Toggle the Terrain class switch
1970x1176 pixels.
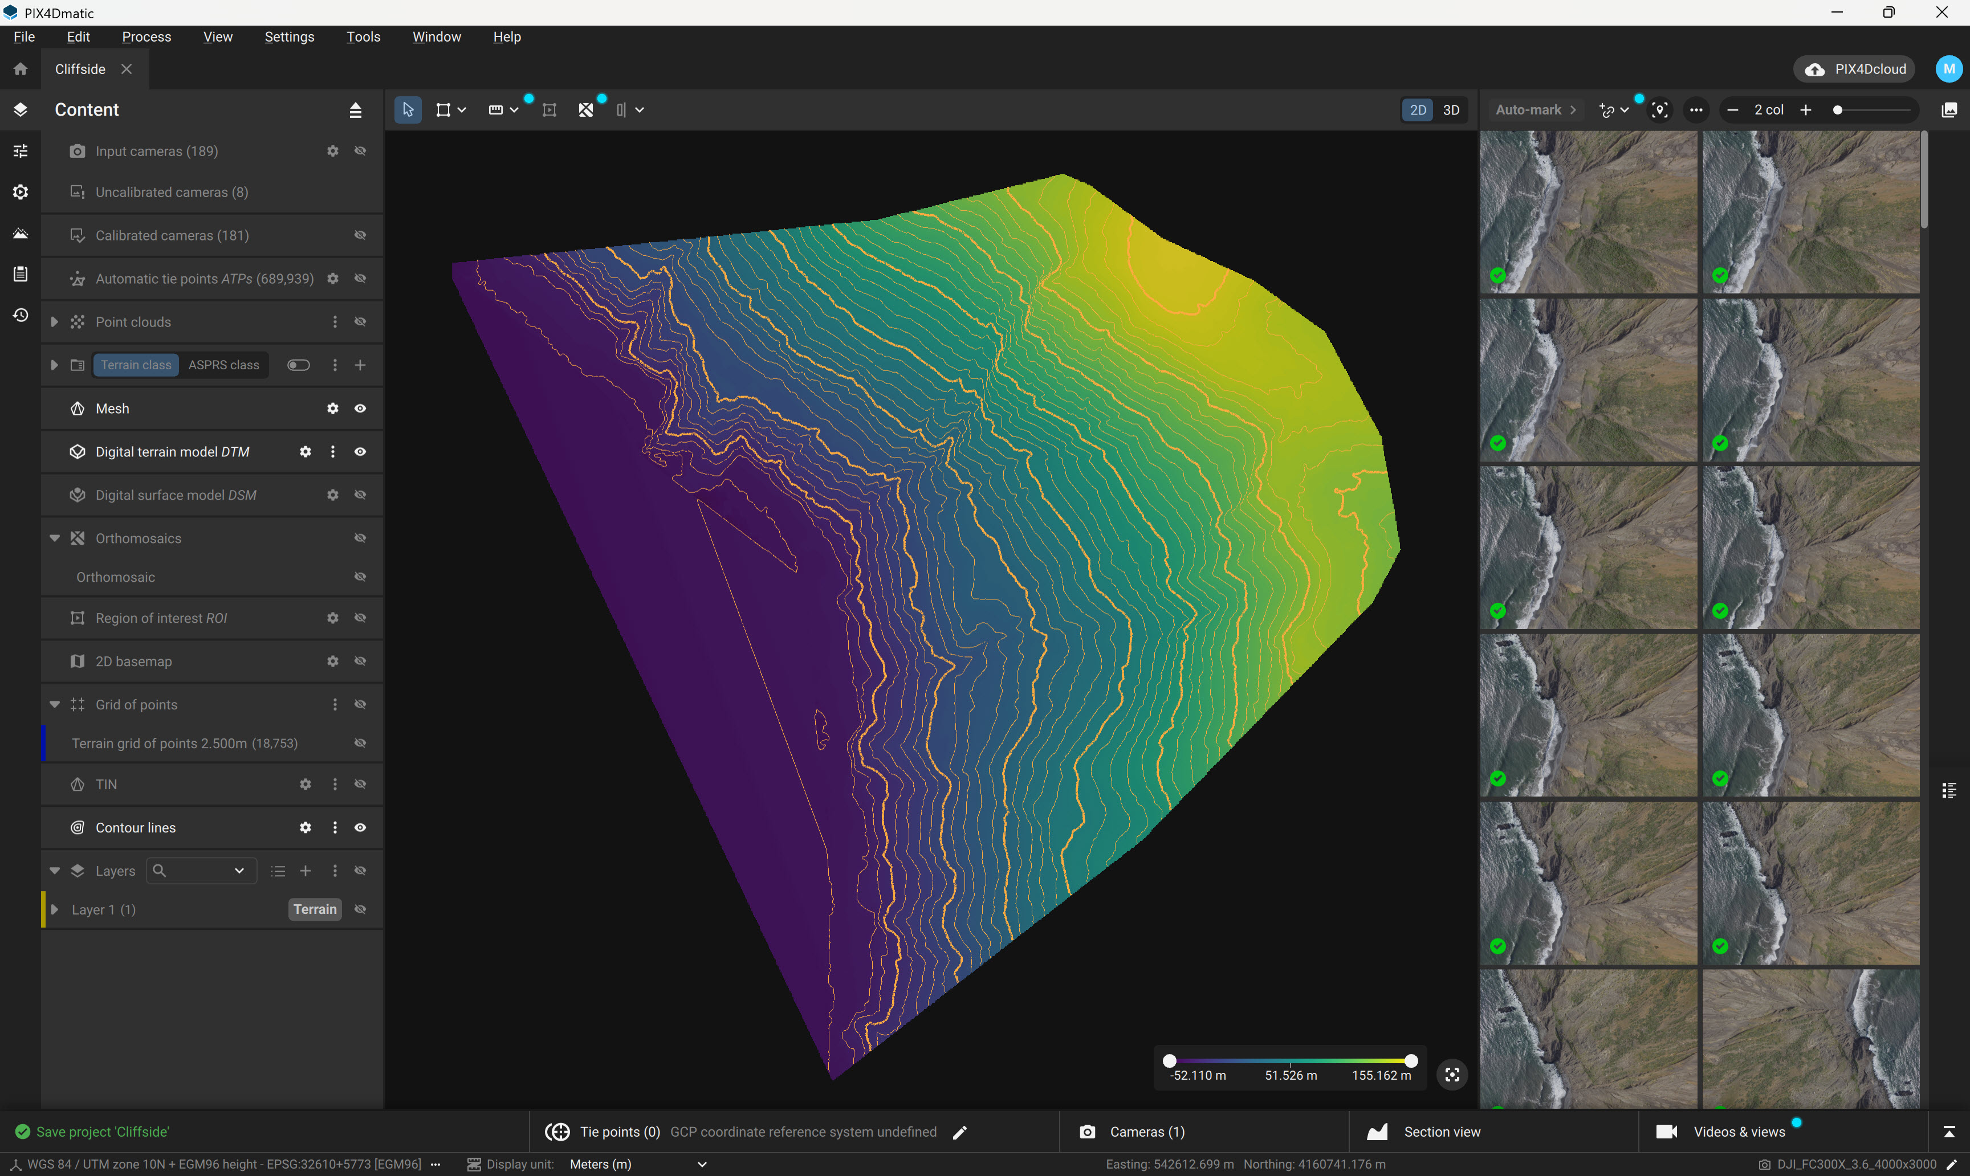pos(298,365)
